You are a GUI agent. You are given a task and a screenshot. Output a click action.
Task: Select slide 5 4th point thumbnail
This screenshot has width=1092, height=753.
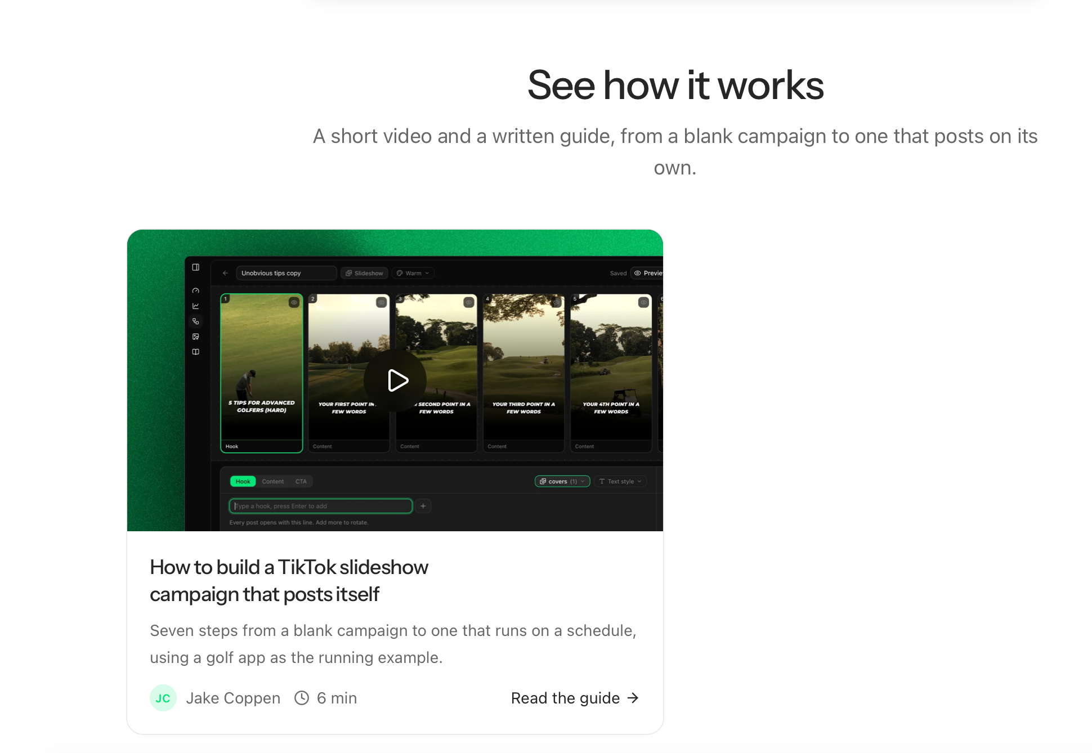tap(611, 373)
